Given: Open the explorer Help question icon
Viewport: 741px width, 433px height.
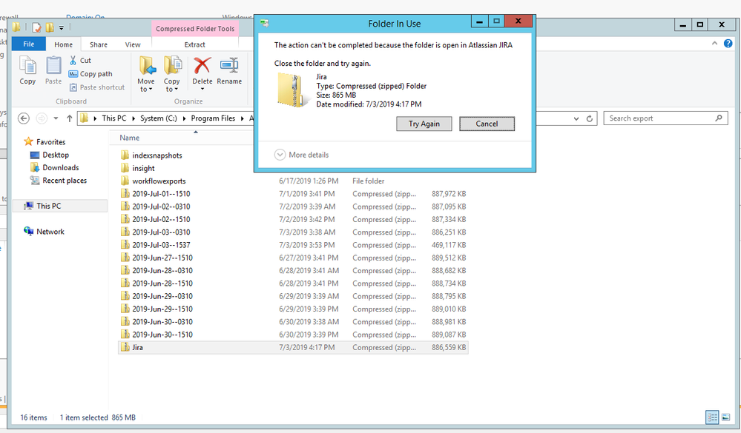Looking at the screenshot, I should point(728,44).
